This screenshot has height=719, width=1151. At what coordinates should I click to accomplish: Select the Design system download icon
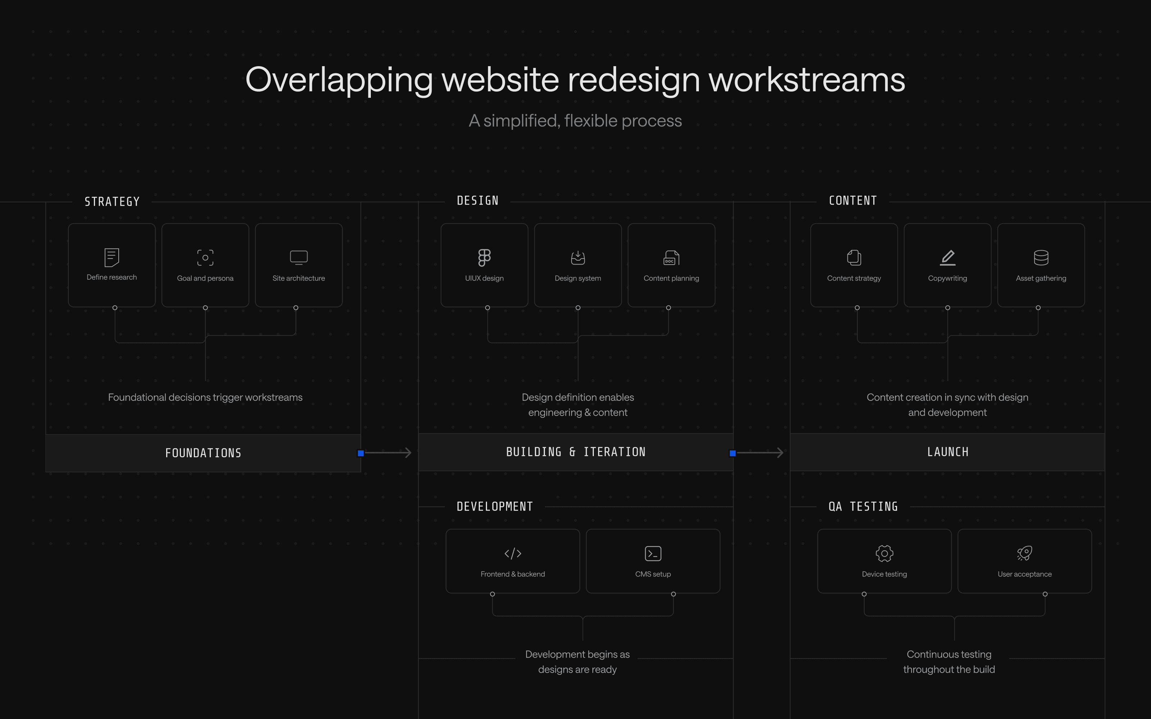578,257
